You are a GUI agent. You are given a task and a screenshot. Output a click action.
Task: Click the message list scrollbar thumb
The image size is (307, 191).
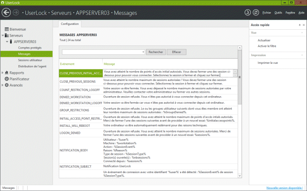pos(239,77)
